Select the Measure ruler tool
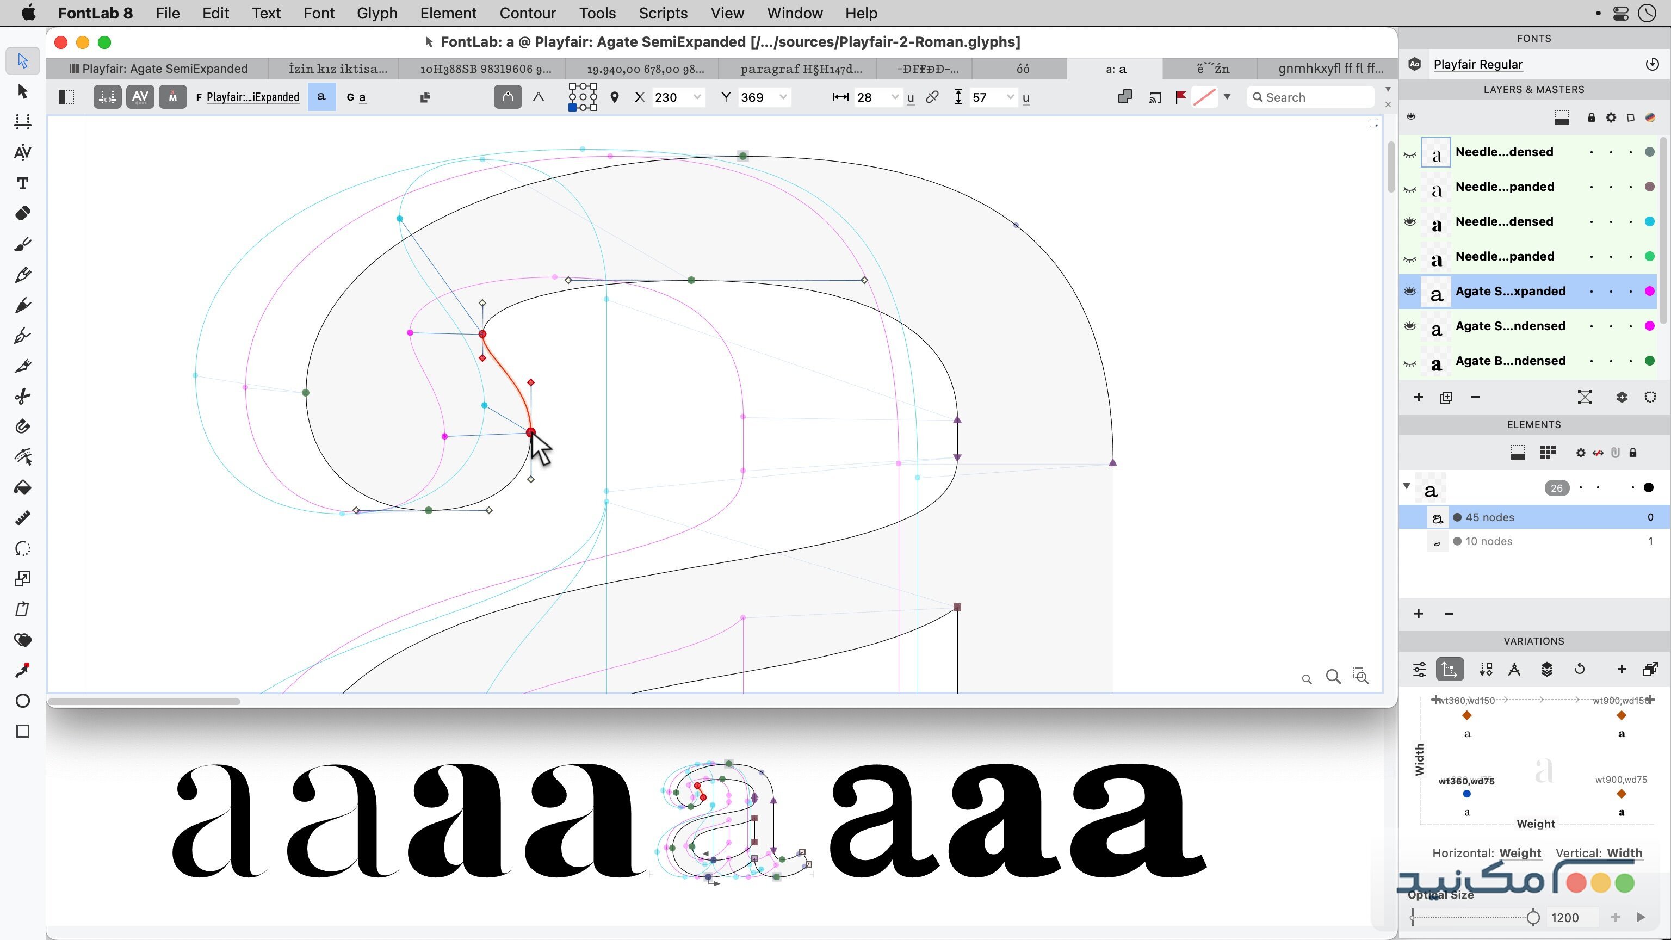Image resolution: width=1671 pixels, height=940 pixels. pyautogui.click(x=23, y=518)
